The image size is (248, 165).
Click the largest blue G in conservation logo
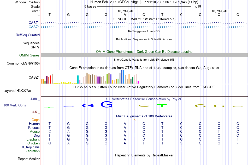[x=107, y=104]
